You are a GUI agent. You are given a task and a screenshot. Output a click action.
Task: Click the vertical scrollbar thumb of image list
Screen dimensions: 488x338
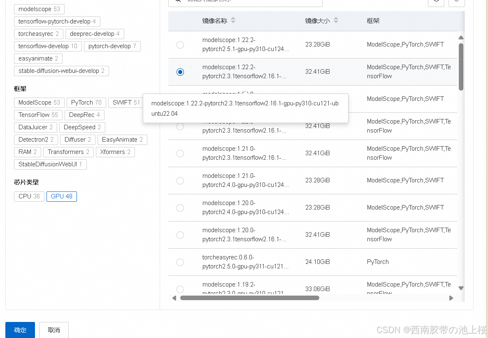point(461,67)
